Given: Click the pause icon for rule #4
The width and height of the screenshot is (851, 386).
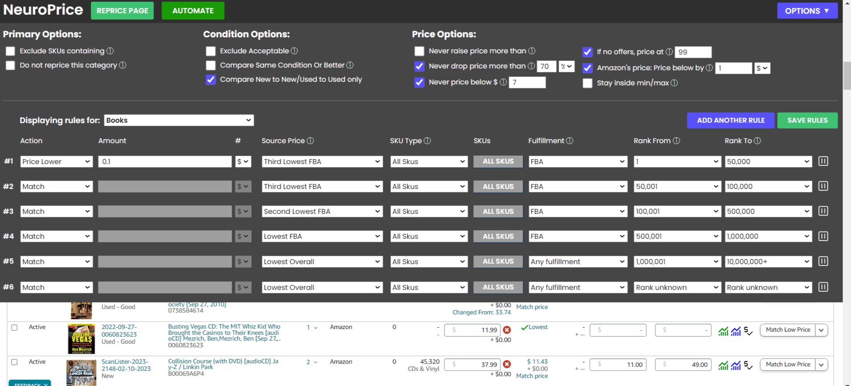Looking at the screenshot, I should click(x=823, y=236).
